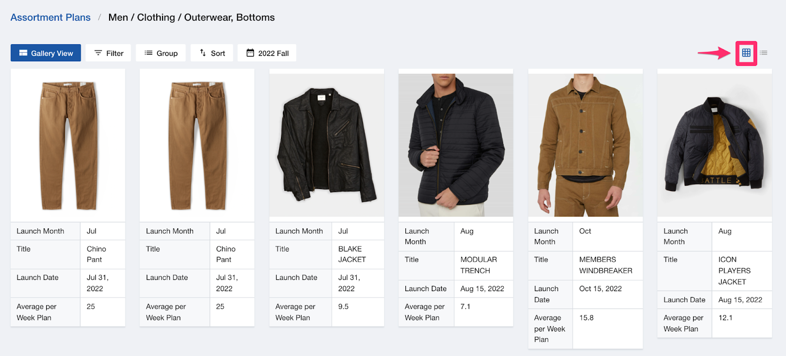Open the Filter options
Viewport: 786px width, 356px height.
(108, 53)
